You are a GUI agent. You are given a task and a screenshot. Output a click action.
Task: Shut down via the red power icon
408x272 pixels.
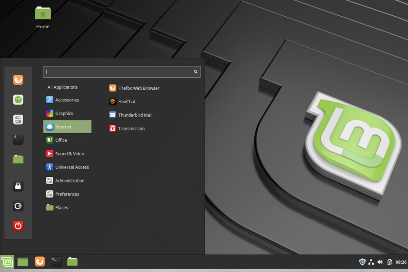(x=18, y=226)
